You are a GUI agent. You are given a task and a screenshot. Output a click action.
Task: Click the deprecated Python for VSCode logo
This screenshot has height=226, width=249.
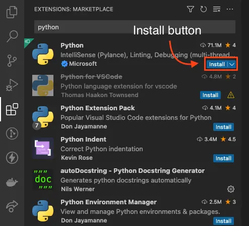pos(43,85)
